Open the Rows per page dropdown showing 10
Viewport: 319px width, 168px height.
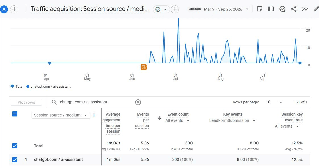click(274, 102)
